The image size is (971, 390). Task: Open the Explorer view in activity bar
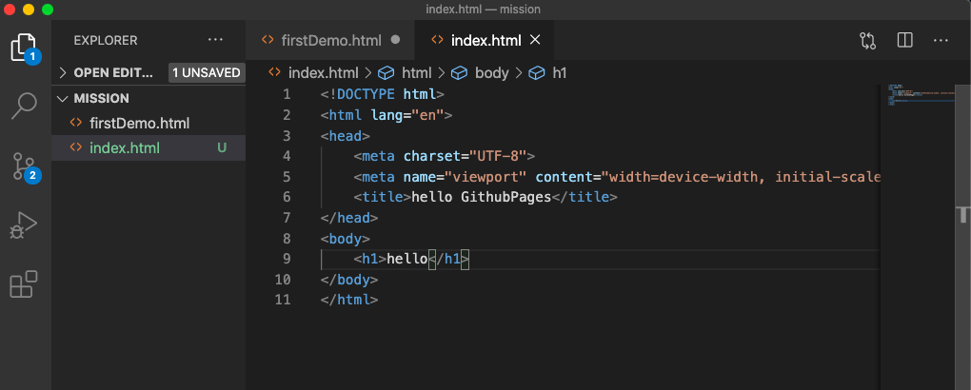click(x=26, y=48)
